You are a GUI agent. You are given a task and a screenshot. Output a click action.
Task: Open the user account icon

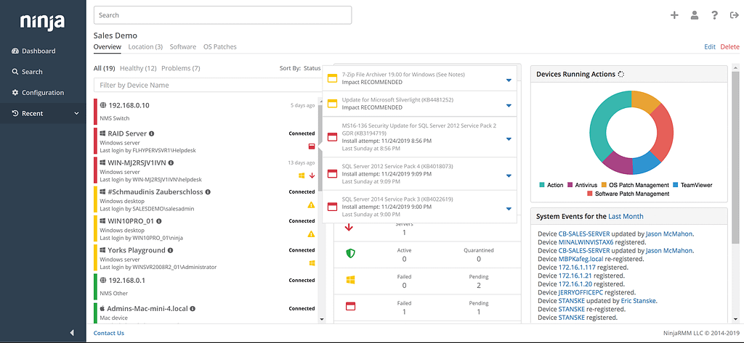695,15
